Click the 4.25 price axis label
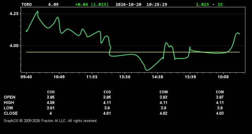252x134 pixels. pos(13,14)
